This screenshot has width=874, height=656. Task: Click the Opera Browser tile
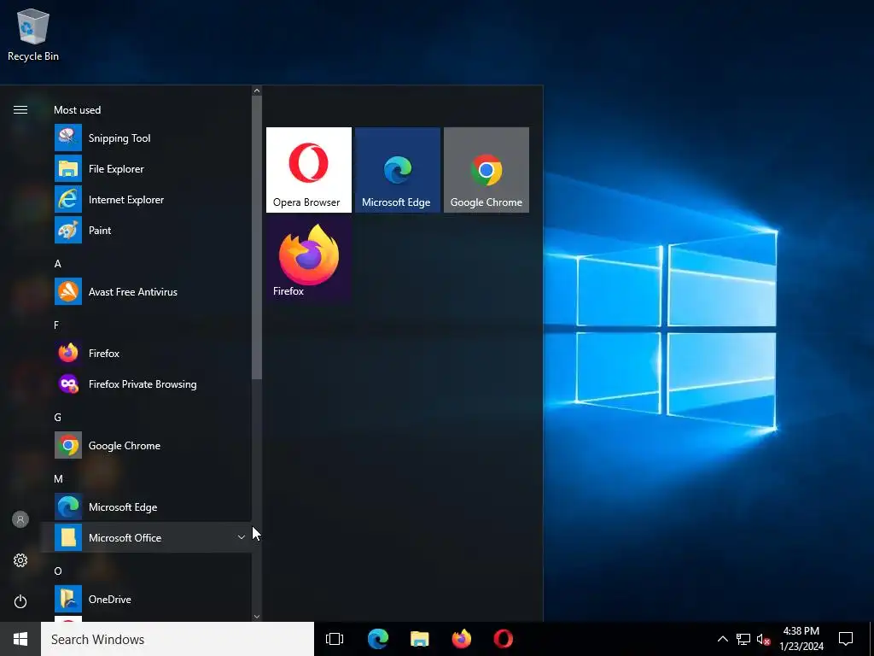(x=309, y=170)
